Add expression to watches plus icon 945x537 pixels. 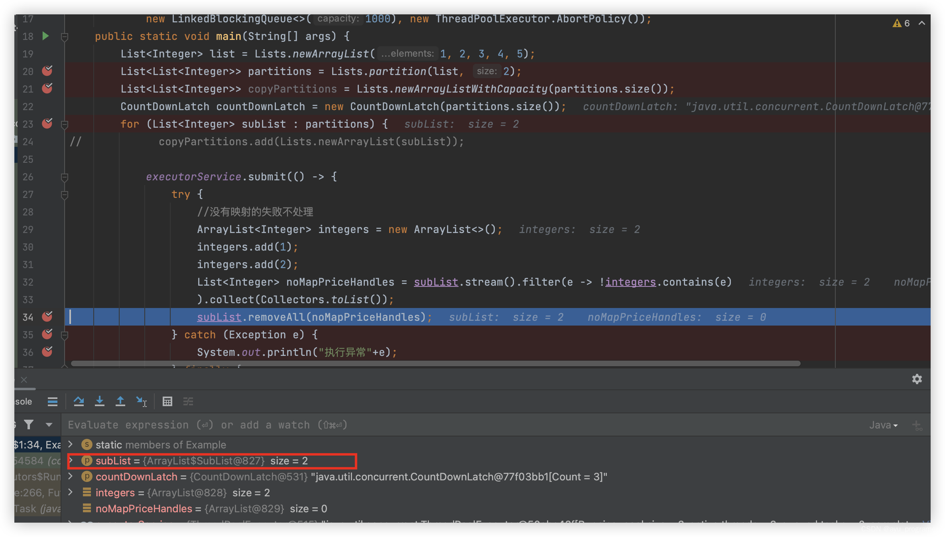point(917,425)
